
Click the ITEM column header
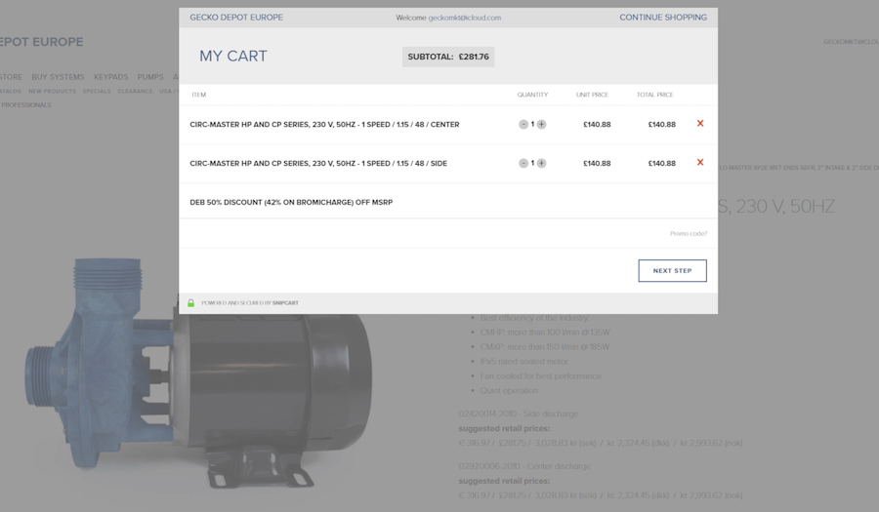point(199,95)
